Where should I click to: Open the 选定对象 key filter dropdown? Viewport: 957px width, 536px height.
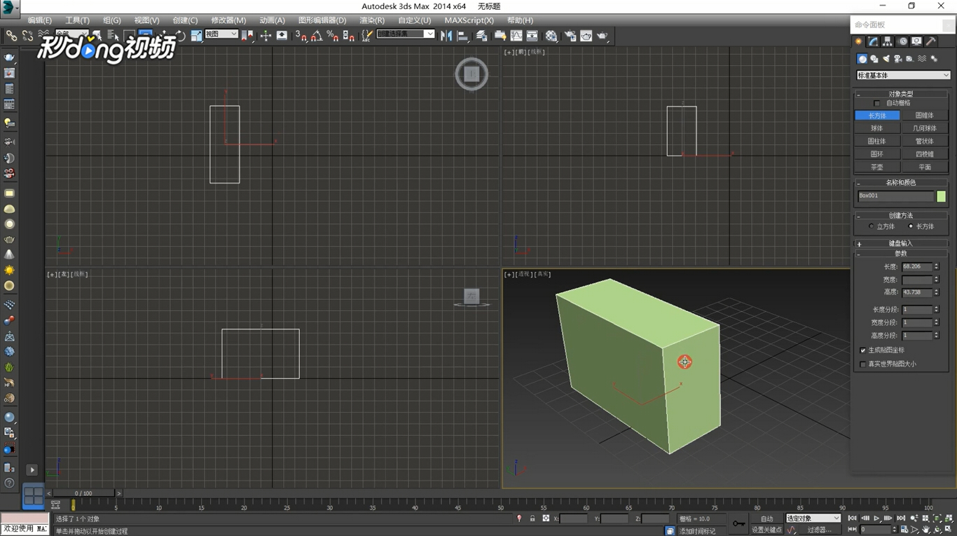[813, 518]
